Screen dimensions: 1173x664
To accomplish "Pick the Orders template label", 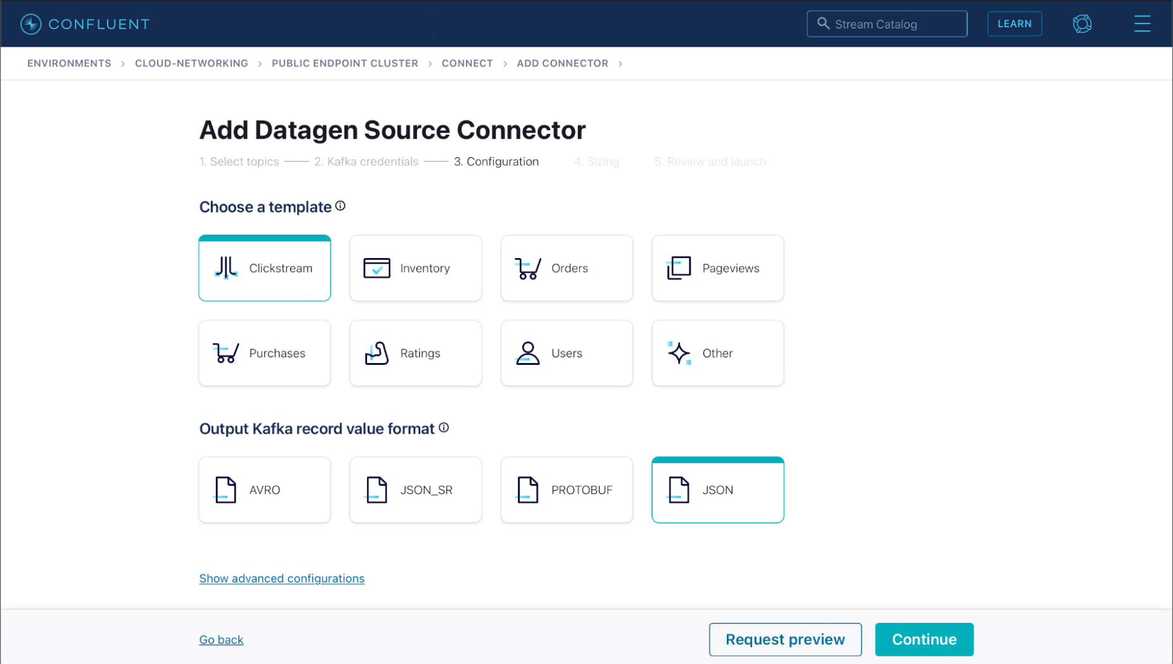I will coord(570,268).
